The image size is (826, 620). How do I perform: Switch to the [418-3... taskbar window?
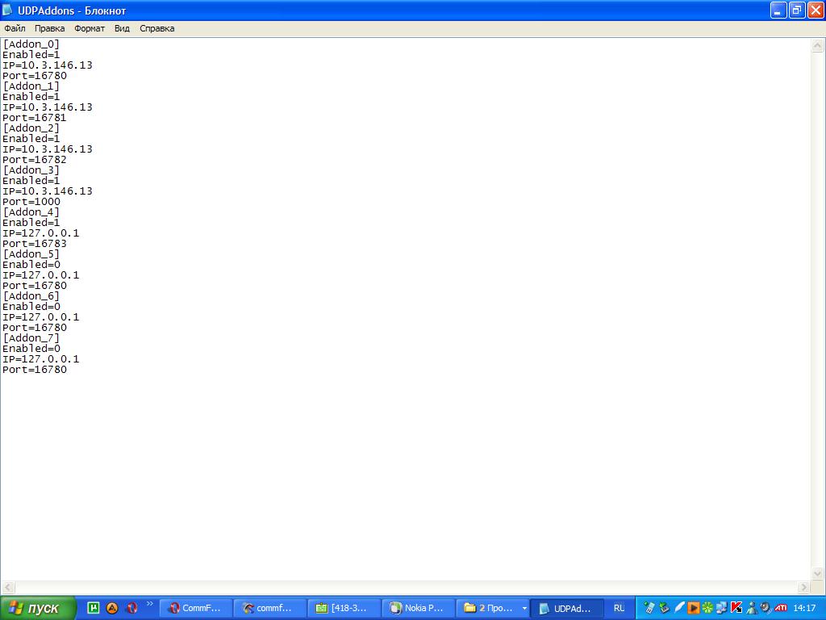click(344, 608)
